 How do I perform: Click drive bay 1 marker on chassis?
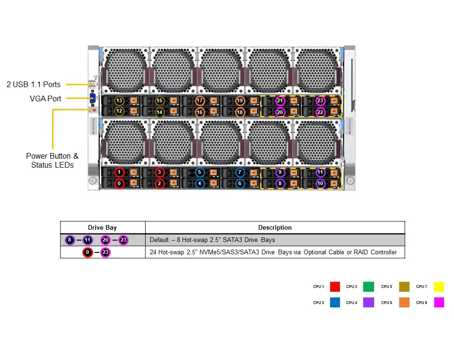119,172
